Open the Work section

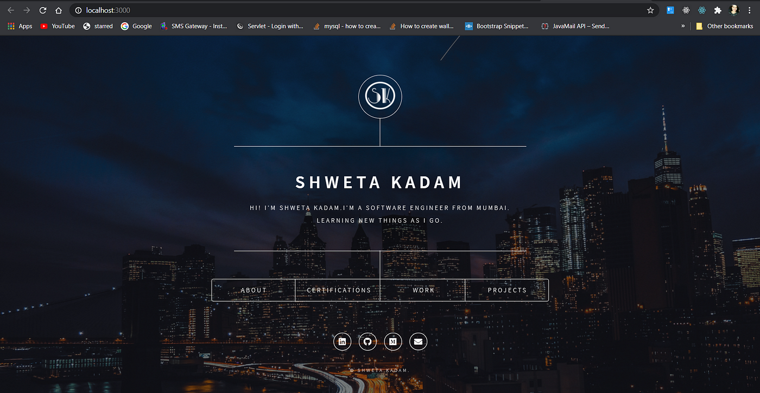click(x=423, y=290)
